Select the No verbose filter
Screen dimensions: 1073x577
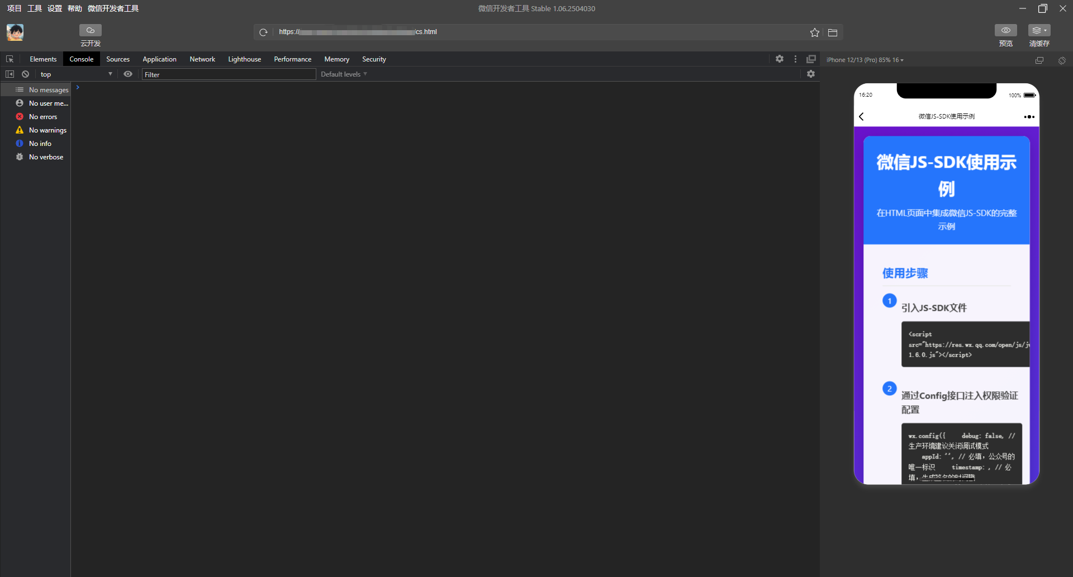pyautogui.click(x=36, y=157)
